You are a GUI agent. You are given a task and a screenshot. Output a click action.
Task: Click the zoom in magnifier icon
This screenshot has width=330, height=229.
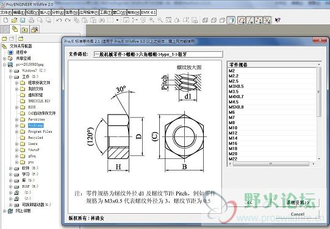tap(151, 20)
